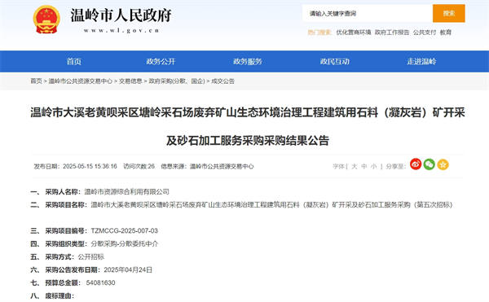Share via the yellow star Qzone icon
The width and height of the screenshot is (489, 302).
[443, 164]
